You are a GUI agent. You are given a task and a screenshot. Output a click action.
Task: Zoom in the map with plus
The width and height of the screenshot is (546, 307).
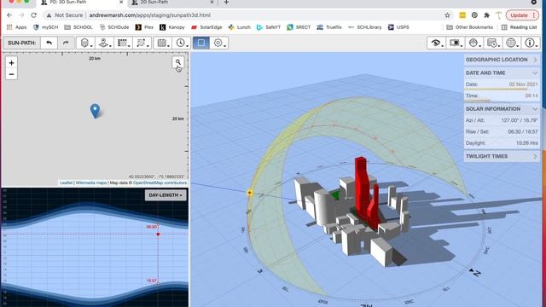[11, 62]
